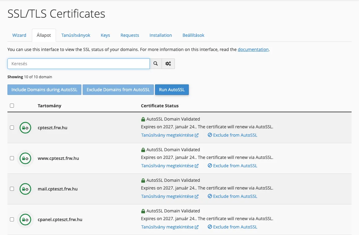Click the 'Showing 10 of 10 domain' text
This screenshot has width=359, height=235.
[x=30, y=77]
